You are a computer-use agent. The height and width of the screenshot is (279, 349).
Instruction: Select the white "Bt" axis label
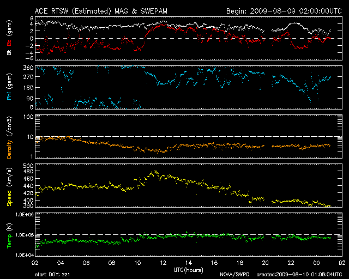click(x=9, y=52)
